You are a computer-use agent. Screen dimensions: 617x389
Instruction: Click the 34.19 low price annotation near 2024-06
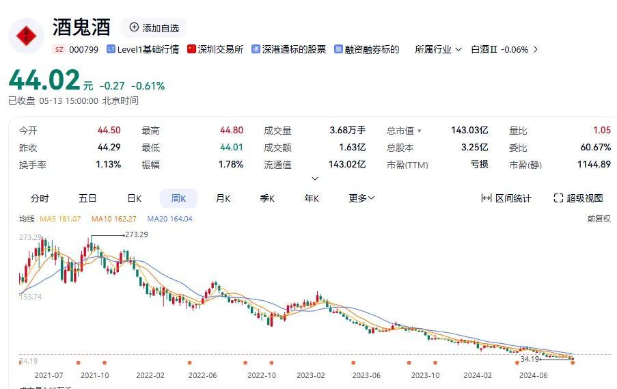(530, 359)
